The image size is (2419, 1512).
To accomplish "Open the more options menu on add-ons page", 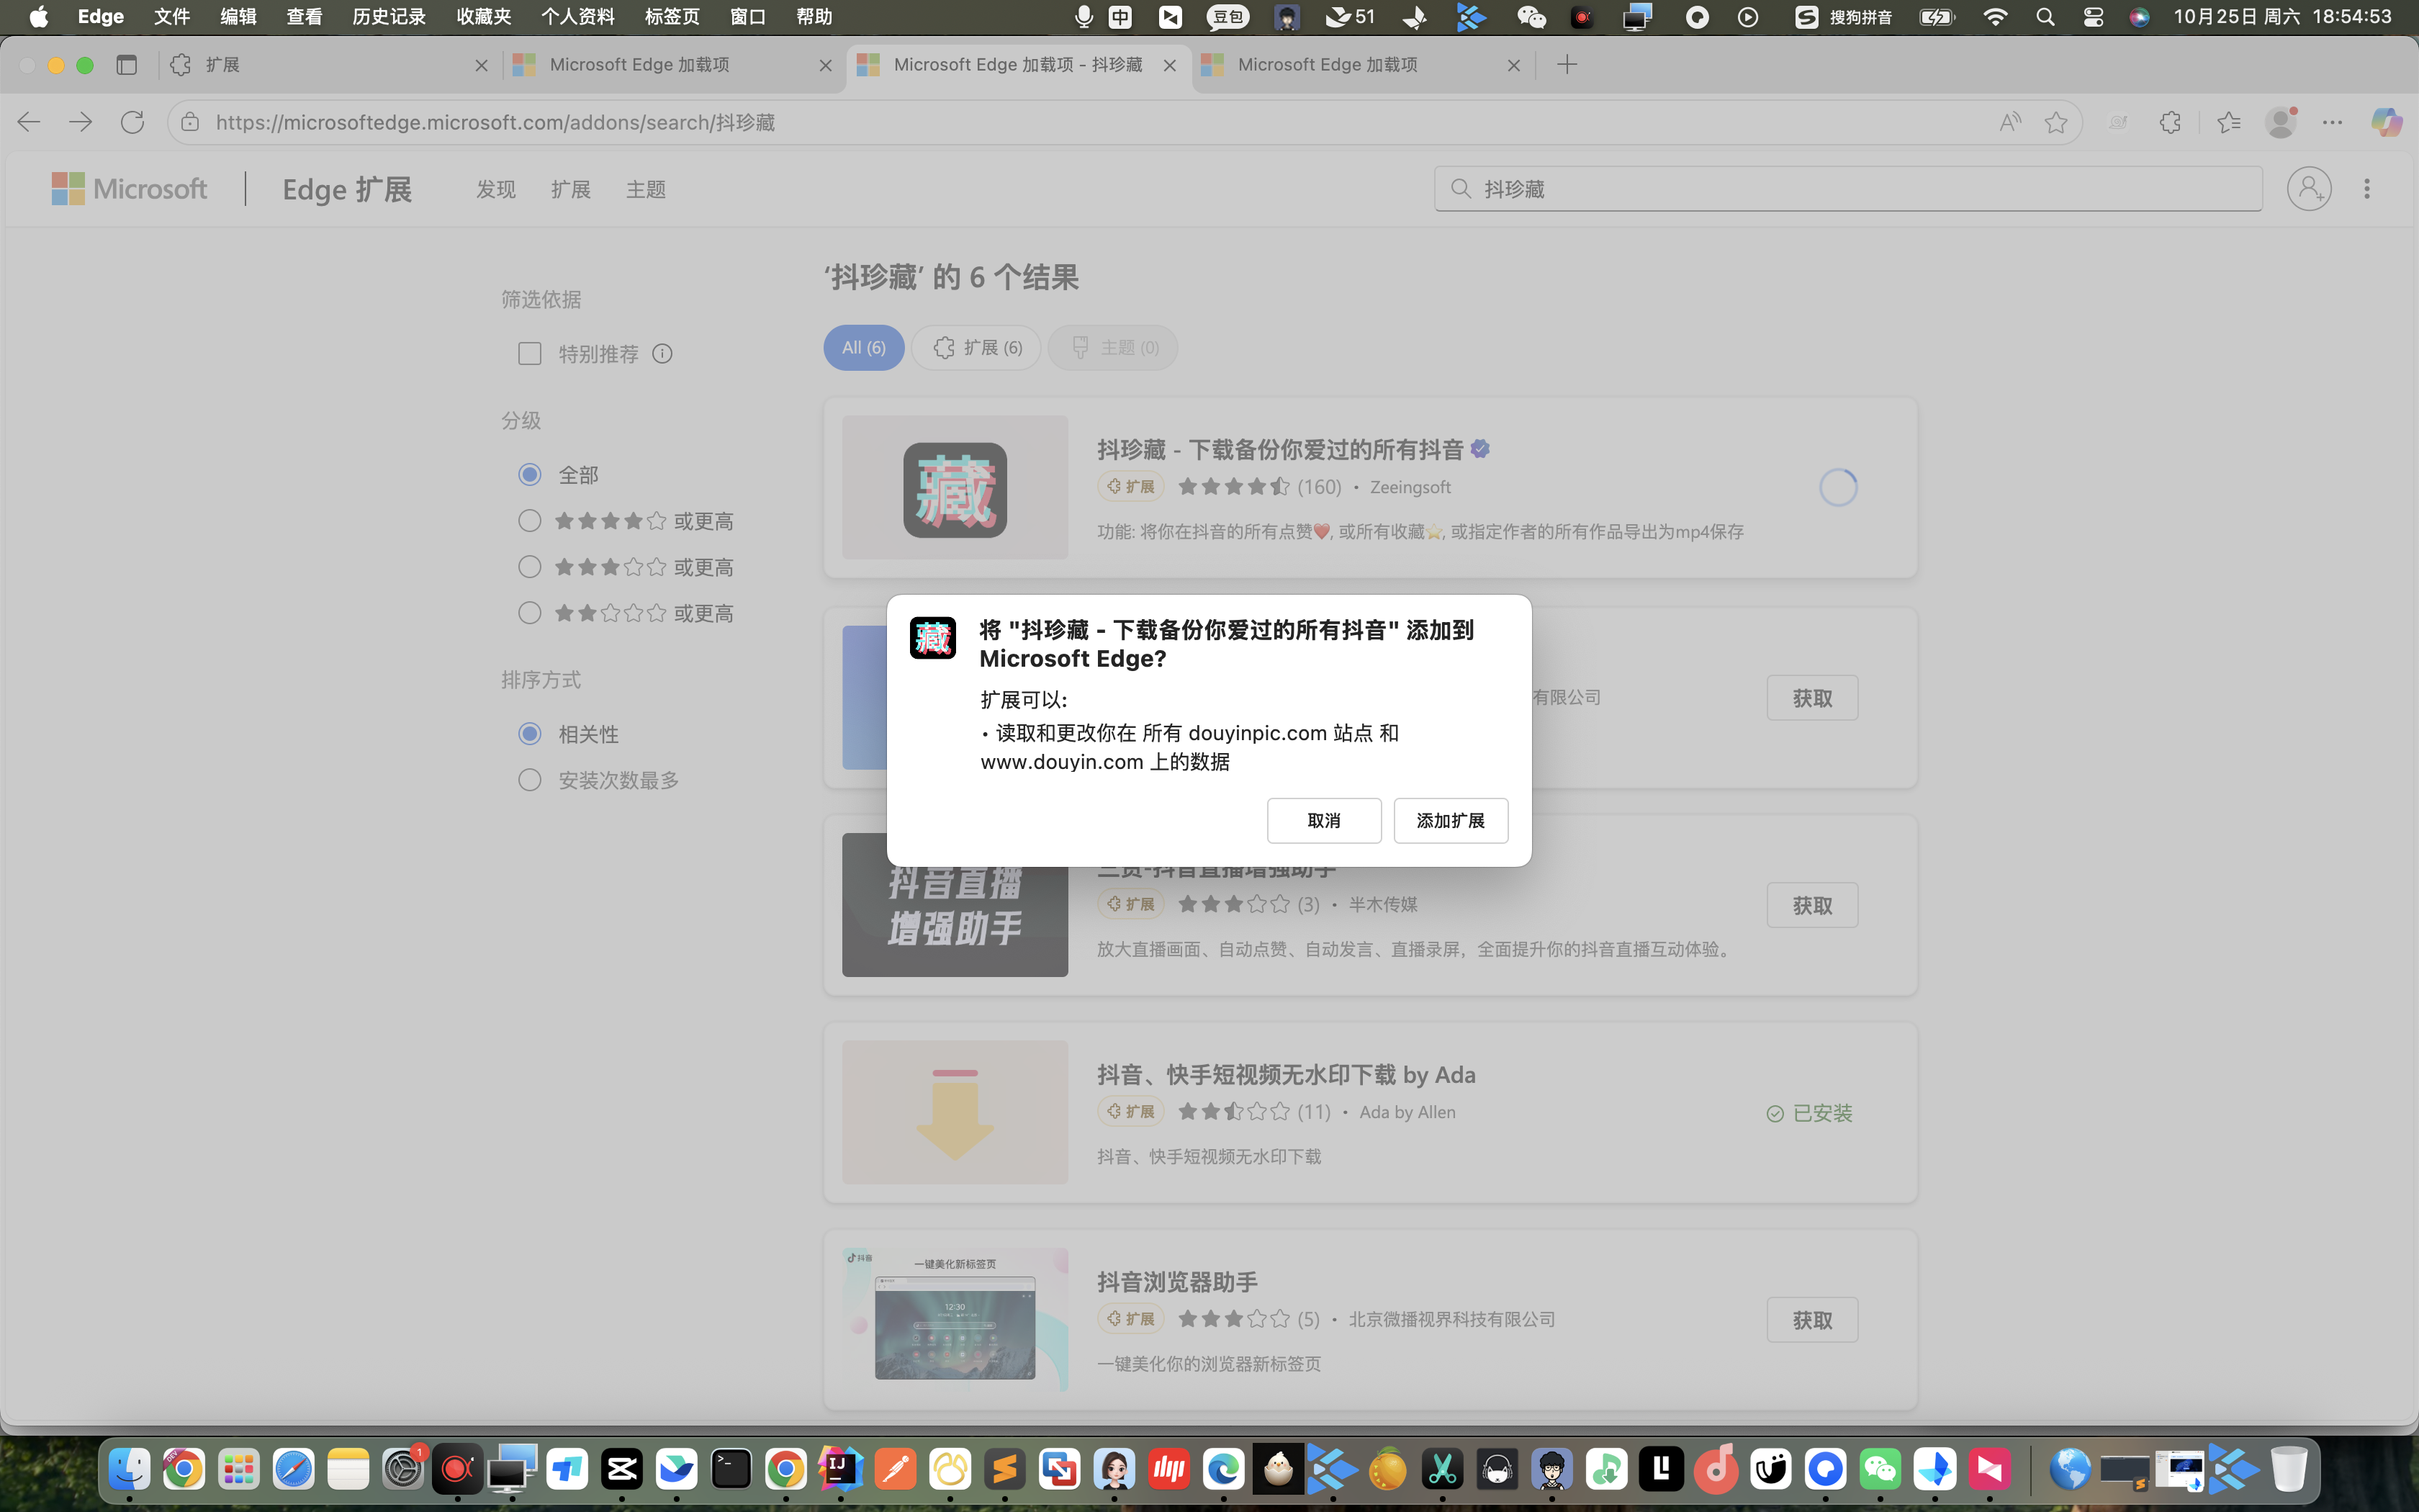I will (2367, 188).
